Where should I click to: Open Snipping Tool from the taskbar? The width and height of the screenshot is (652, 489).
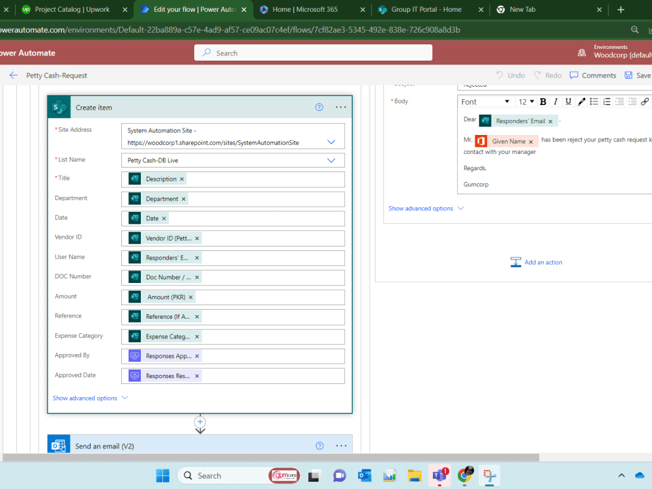490,475
